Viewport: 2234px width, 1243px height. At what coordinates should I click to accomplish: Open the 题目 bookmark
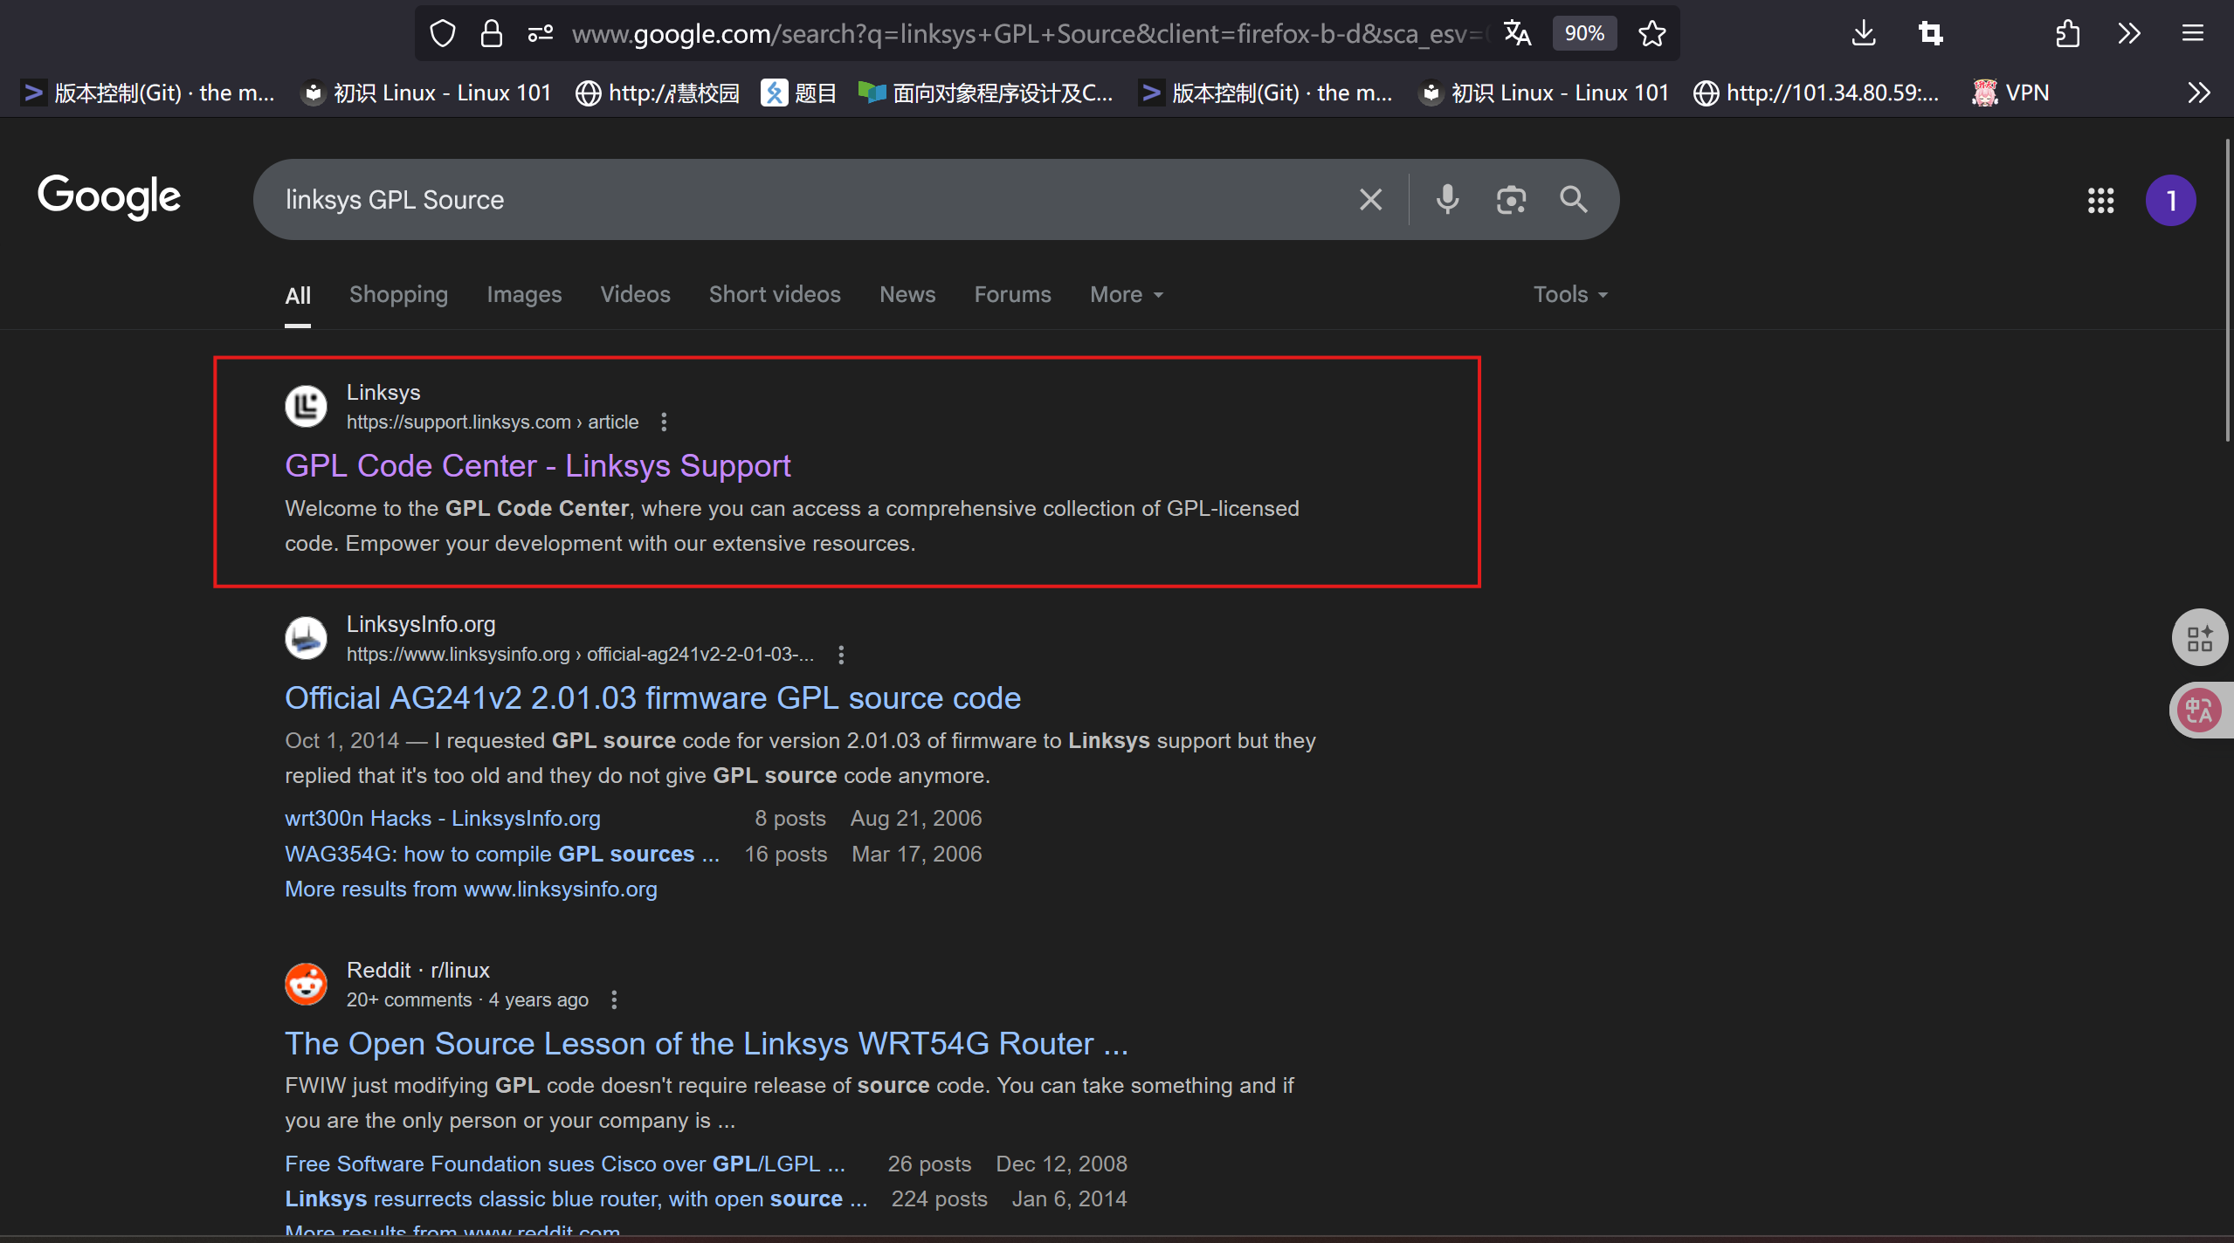click(x=799, y=93)
